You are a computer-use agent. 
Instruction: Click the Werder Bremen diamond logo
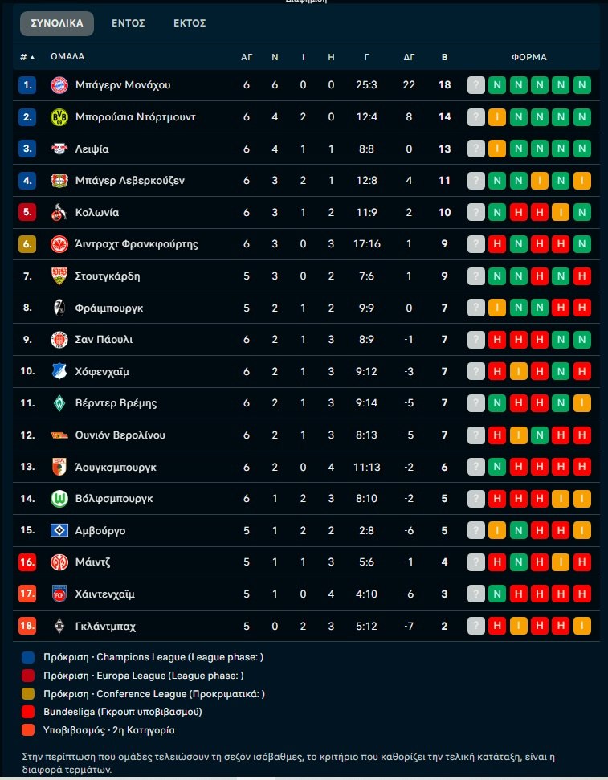click(x=59, y=403)
